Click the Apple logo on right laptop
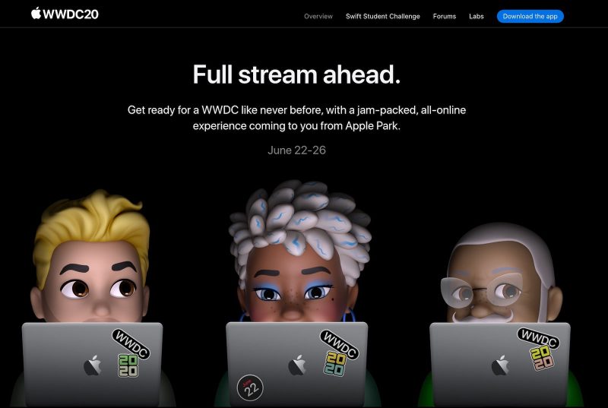The height and width of the screenshot is (408, 608). coord(500,365)
